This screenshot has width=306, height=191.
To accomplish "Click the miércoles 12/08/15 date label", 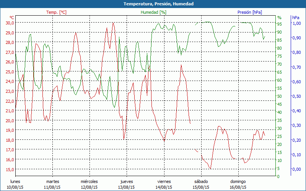I will [89, 184].
